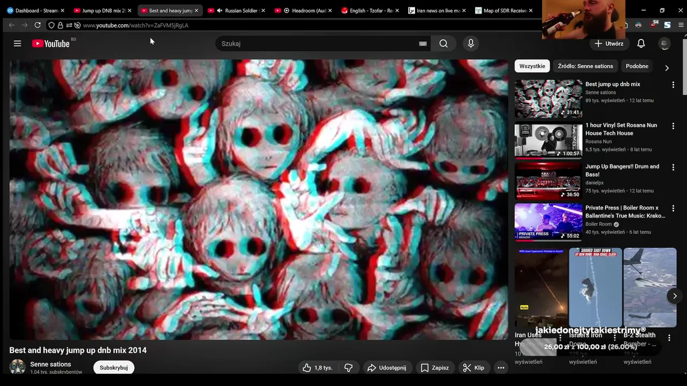Open options for Jump Up Bangers video
Image resolution: width=687 pixels, height=386 pixels.
[x=673, y=167]
